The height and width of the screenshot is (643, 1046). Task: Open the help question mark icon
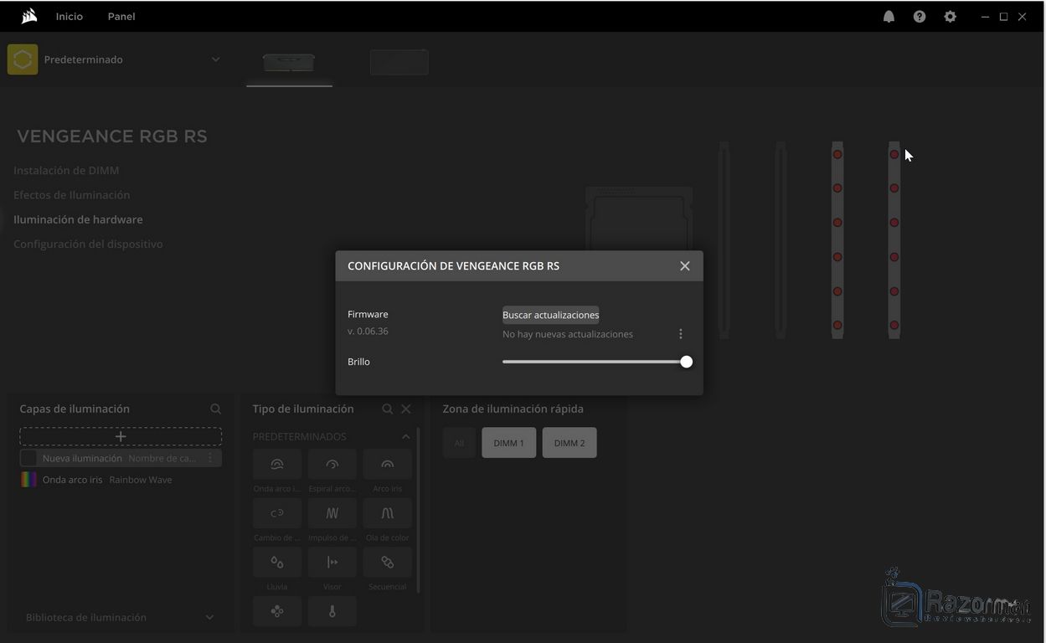coord(920,16)
